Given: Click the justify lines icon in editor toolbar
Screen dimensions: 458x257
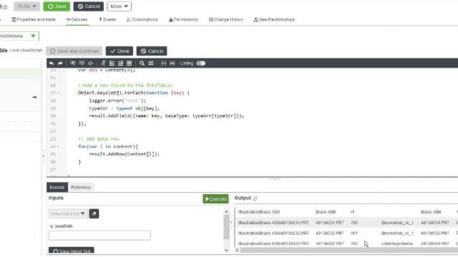Looking at the screenshot, I should (130, 64).
